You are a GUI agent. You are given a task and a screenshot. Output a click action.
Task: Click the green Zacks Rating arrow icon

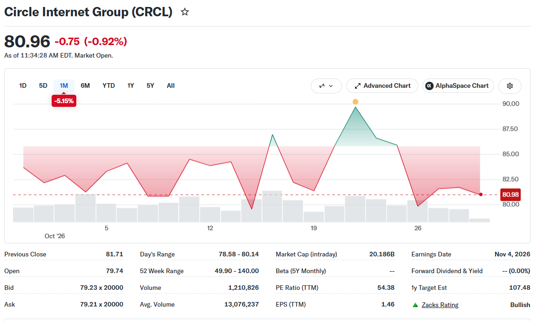click(x=415, y=305)
